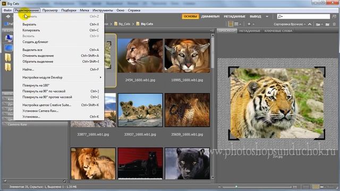Screen dimensions: 340x191
Task: Select the Computer icon in favorites
Action: (8, 38)
